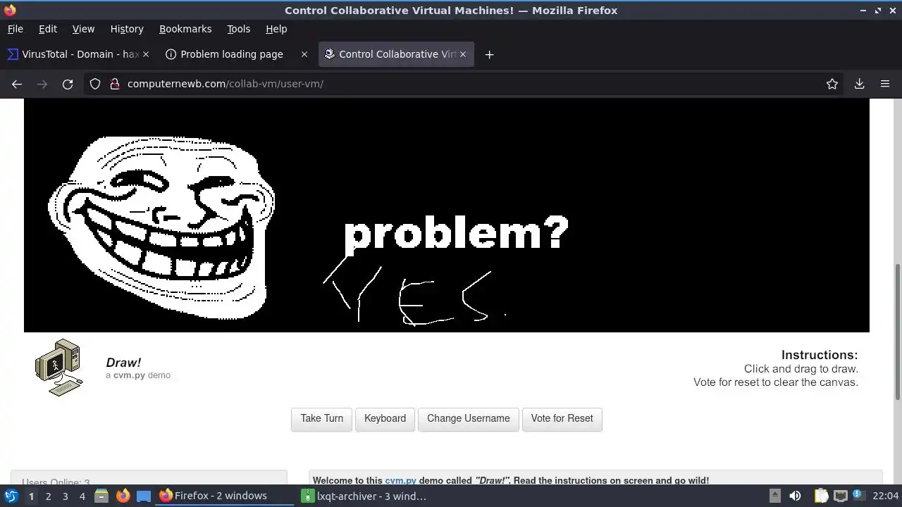
Task: Open the update notification tray icon
Action: (858, 496)
